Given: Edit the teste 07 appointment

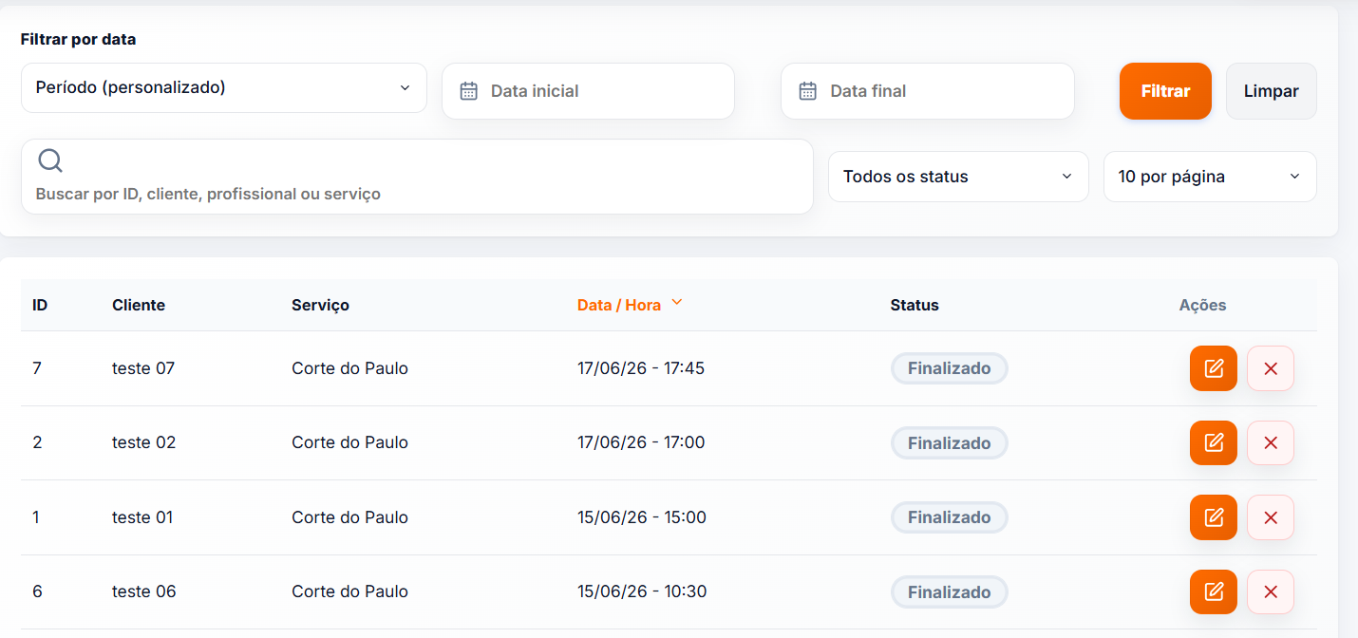Looking at the screenshot, I should [1214, 368].
